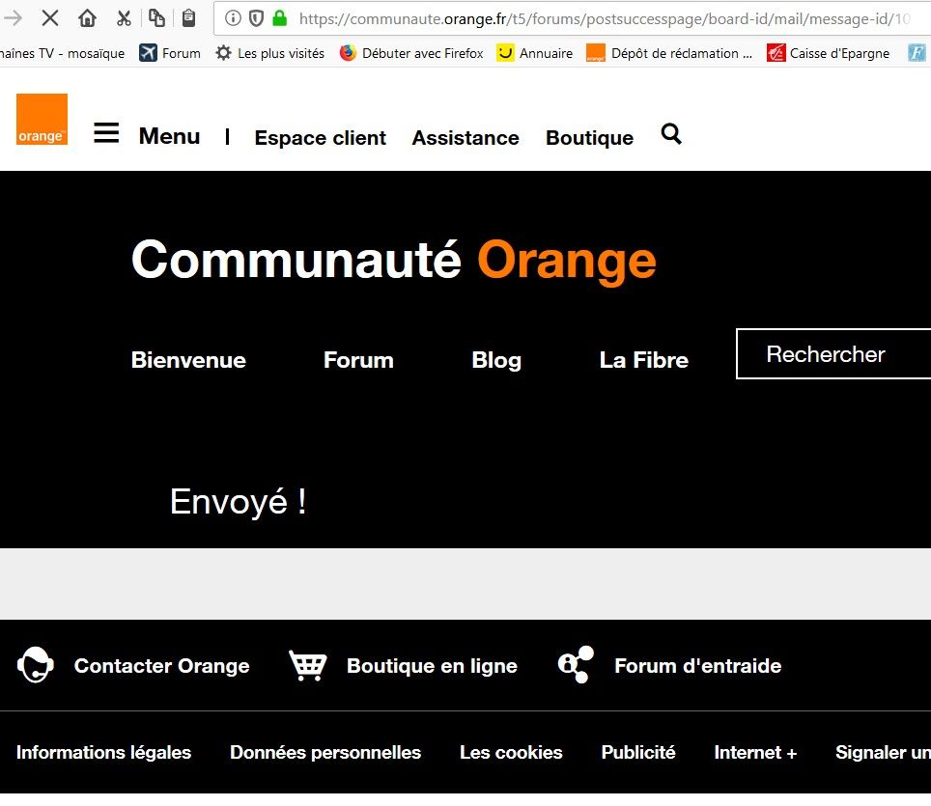
Task: Open the TV mosaïque bookmark
Action: (63, 53)
